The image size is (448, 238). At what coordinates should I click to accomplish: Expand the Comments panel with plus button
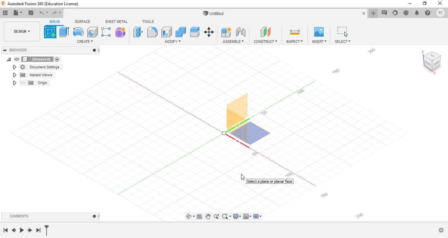[94, 216]
